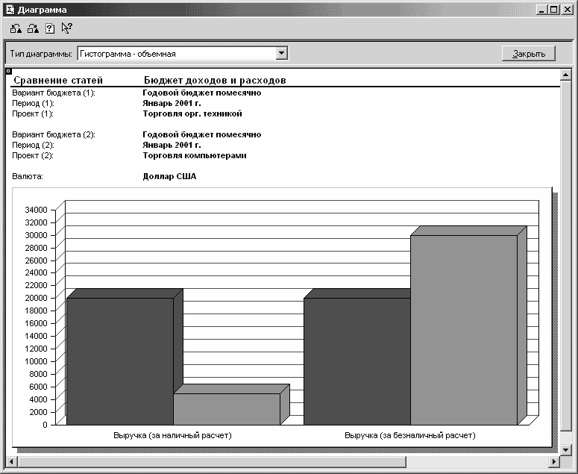Screen dimensions: 578x474
Task: Click the 20000 axis value
Action: [x=36, y=298]
